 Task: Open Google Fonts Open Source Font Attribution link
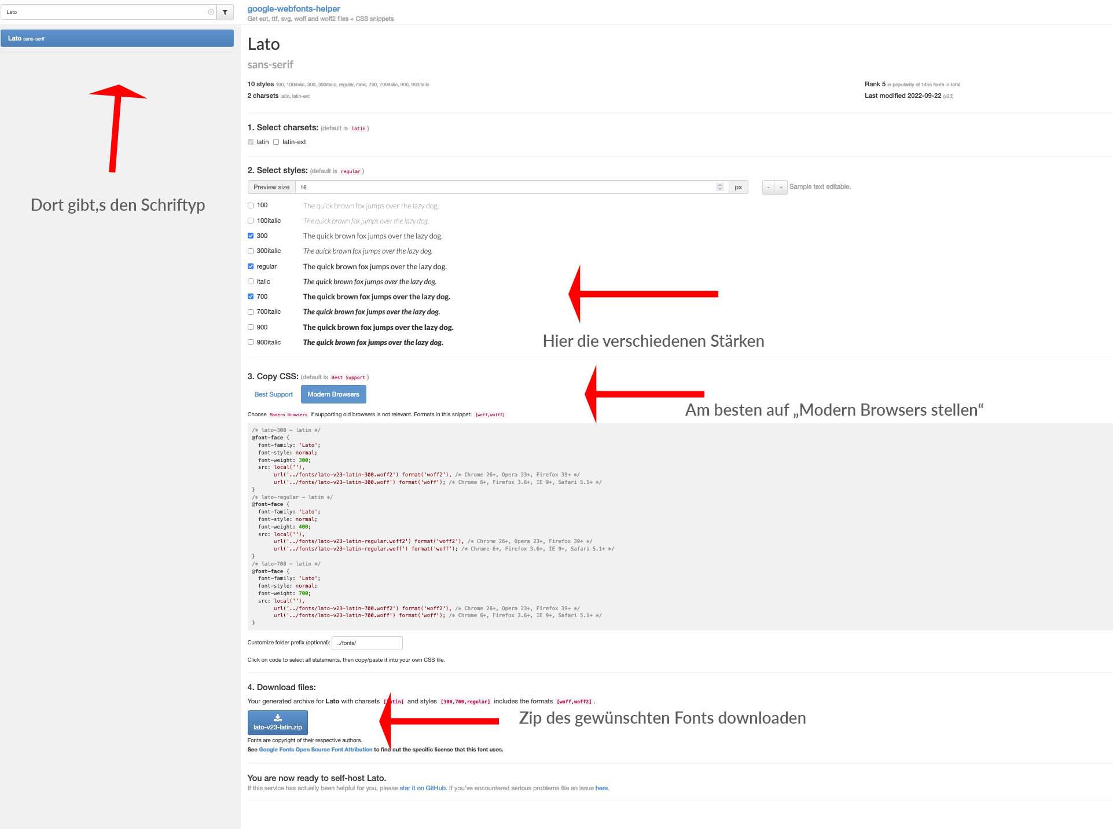pyautogui.click(x=315, y=749)
